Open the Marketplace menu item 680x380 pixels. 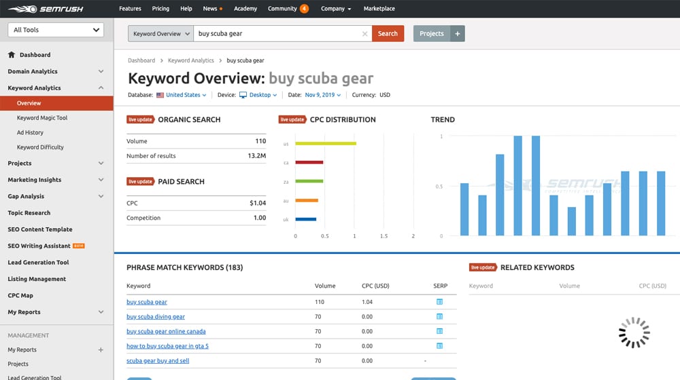coord(379,9)
